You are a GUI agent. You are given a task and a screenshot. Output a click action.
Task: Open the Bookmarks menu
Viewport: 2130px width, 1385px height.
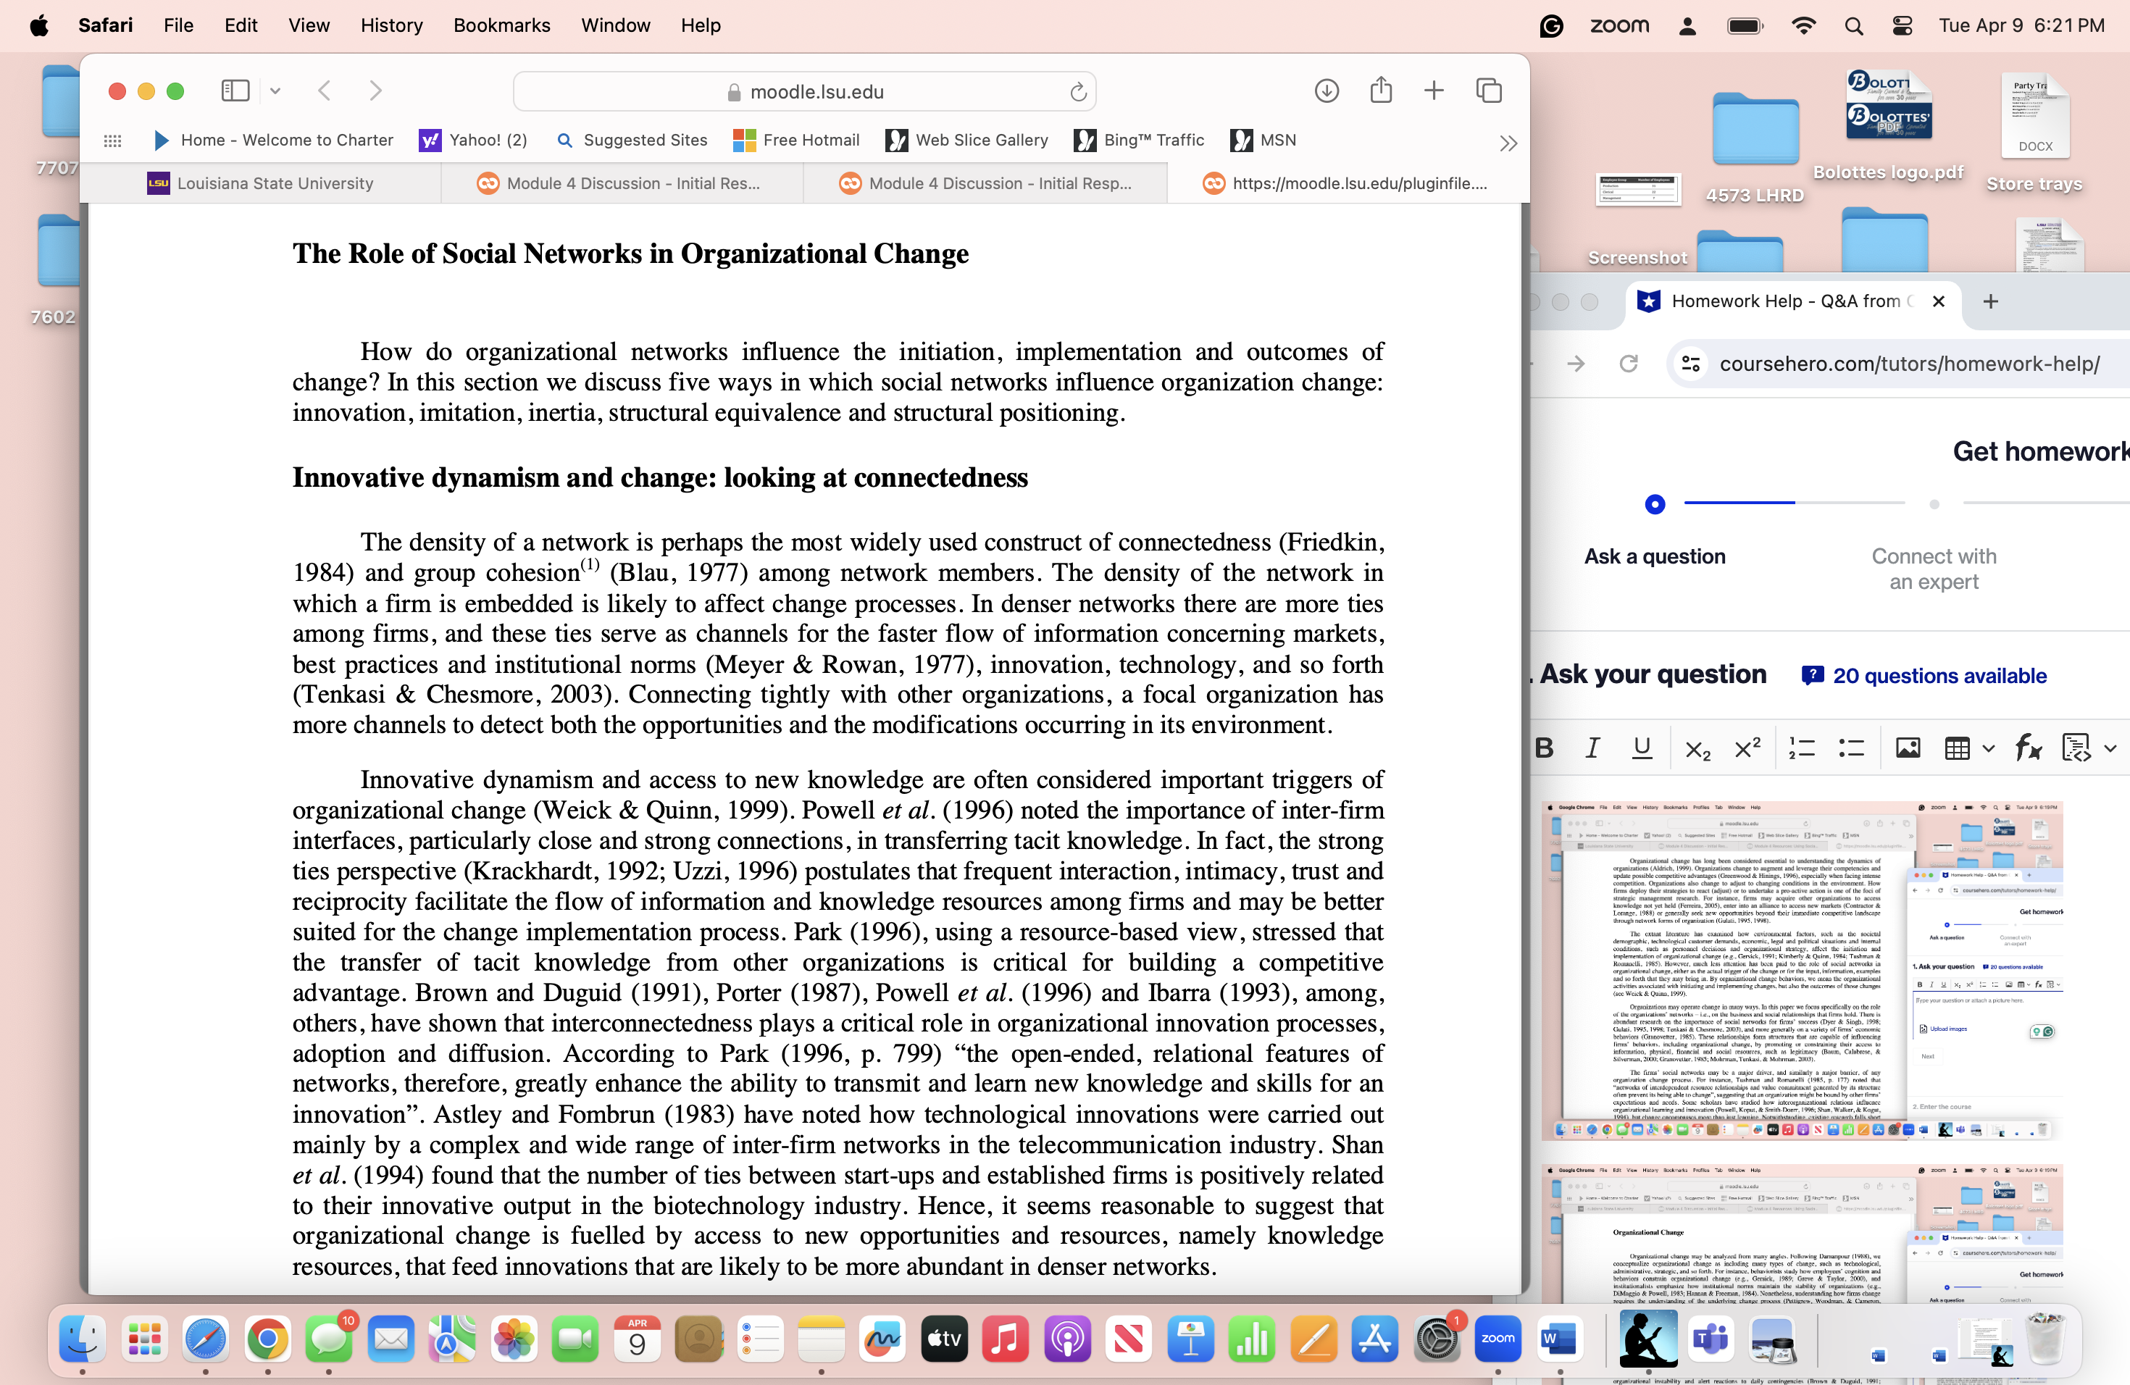point(501,25)
